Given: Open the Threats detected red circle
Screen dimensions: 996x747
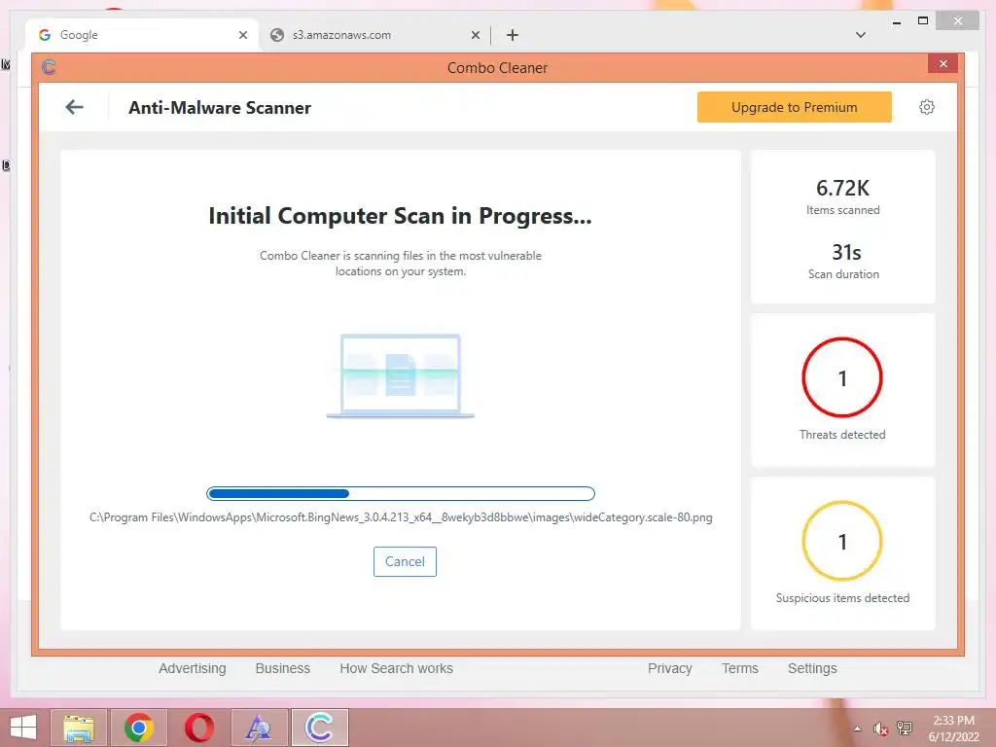Looking at the screenshot, I should pyautogui.click(x=842, y=377).
